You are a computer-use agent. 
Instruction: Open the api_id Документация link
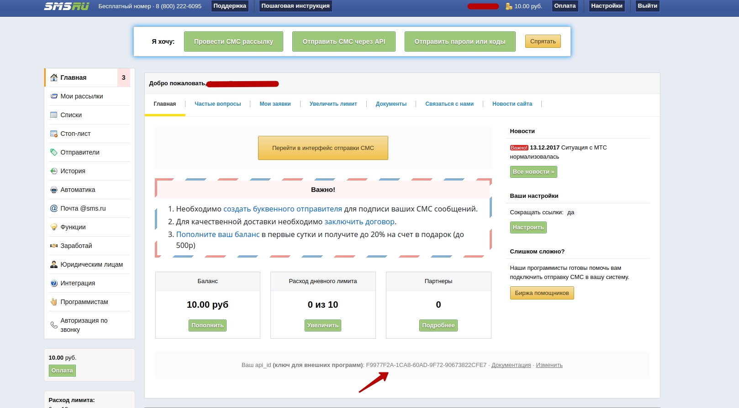(x=511, y=365)
